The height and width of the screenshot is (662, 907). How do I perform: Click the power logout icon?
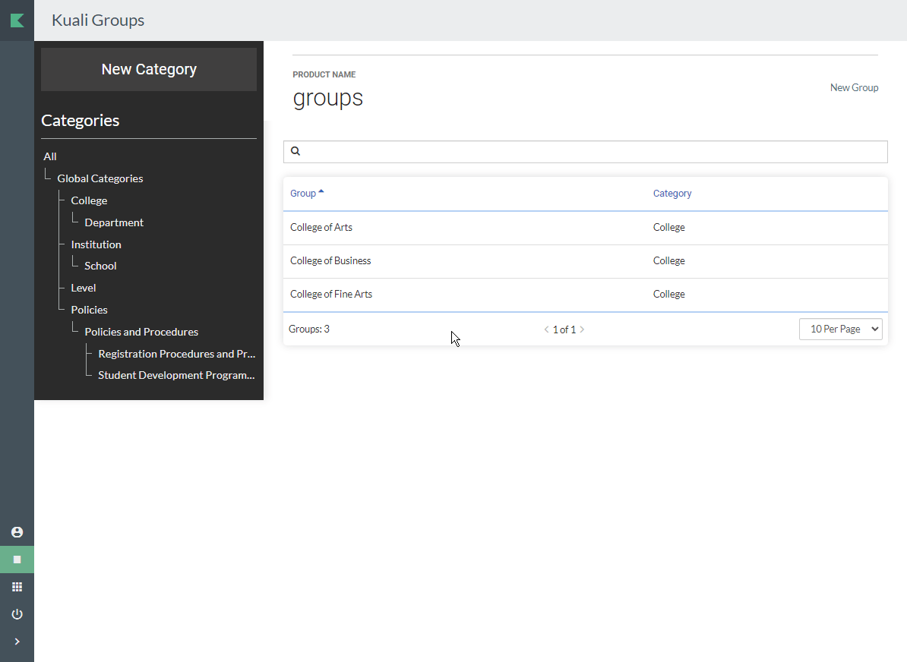click(x=17, y=614)
